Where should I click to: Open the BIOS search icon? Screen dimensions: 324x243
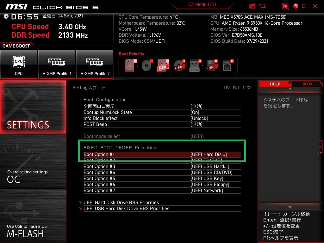tap(285, 6)
